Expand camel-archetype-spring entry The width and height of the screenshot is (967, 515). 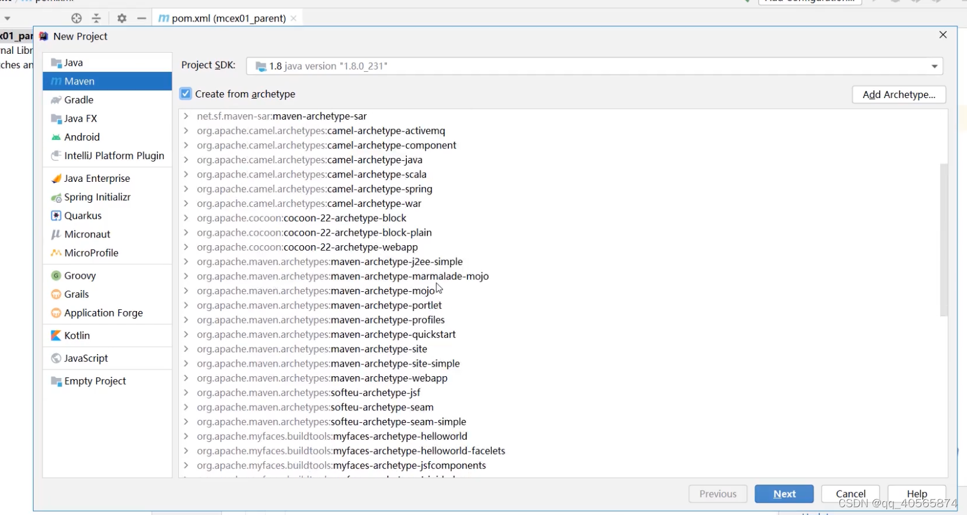(x=186, y=189)
